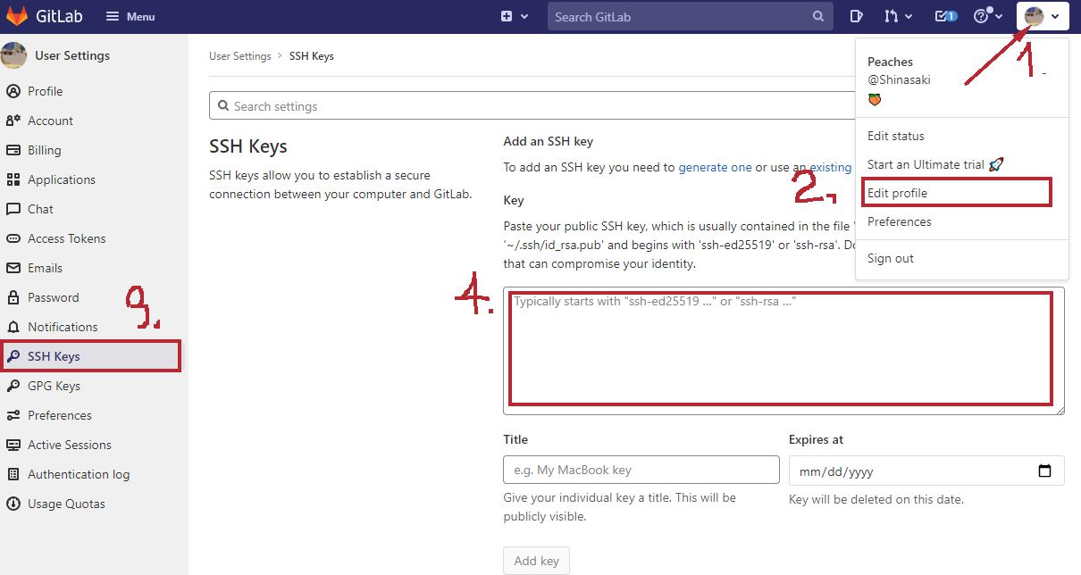Open Password settings label
The image size is (1081, 575).
(53, 297)
